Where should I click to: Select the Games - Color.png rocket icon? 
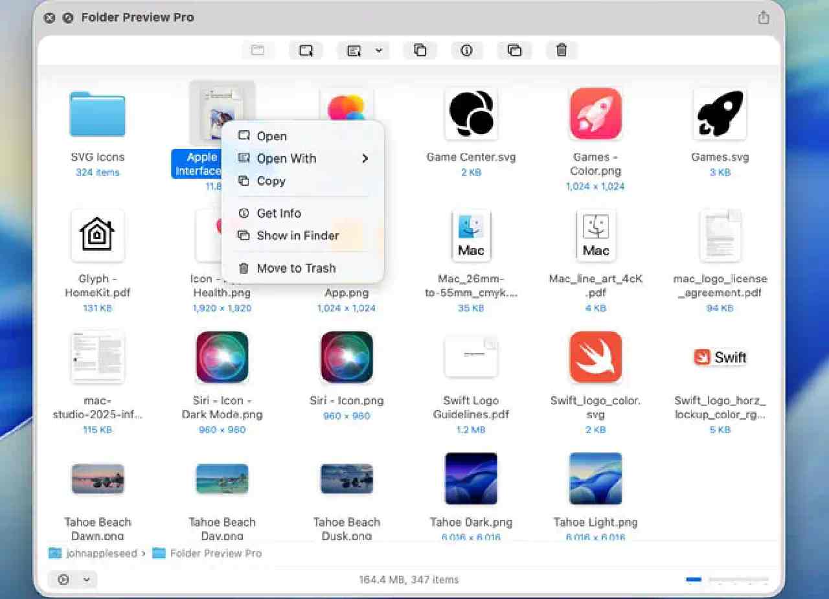click(596, 113)
